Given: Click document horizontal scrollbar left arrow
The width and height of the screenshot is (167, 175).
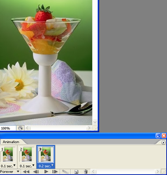Looking at the screenshot, I should (x=27, y=128).
